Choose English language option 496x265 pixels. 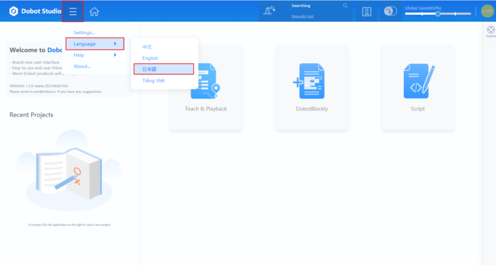pos(150,58)
